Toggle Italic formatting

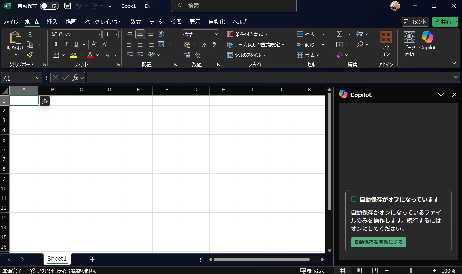coord(66,44)
